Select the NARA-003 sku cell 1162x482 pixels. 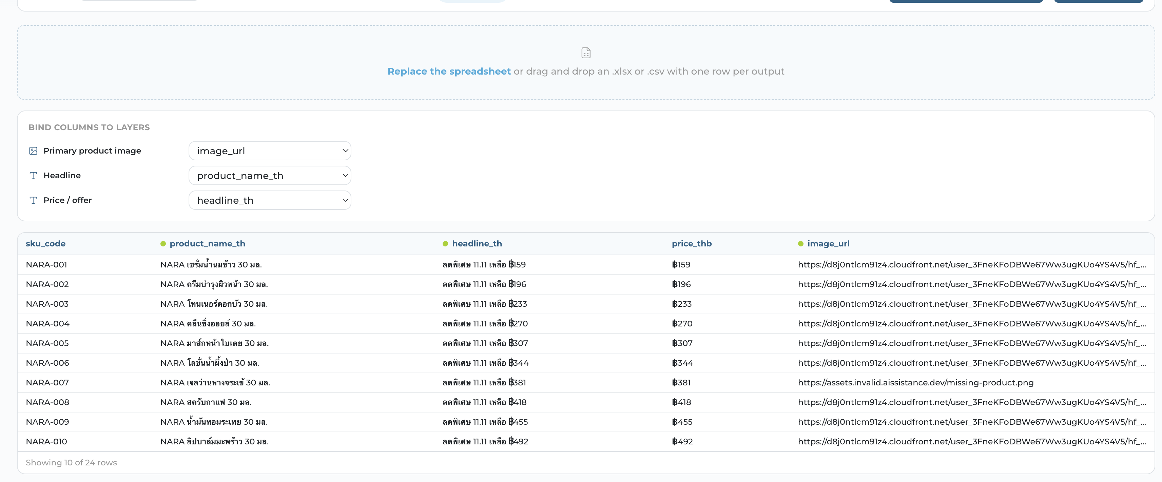tap(47, 304)
